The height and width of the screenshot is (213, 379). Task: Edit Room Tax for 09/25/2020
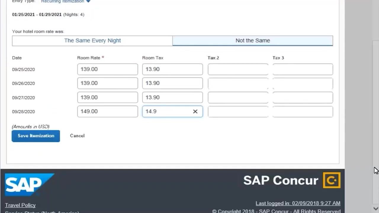(x=172, y=69)
